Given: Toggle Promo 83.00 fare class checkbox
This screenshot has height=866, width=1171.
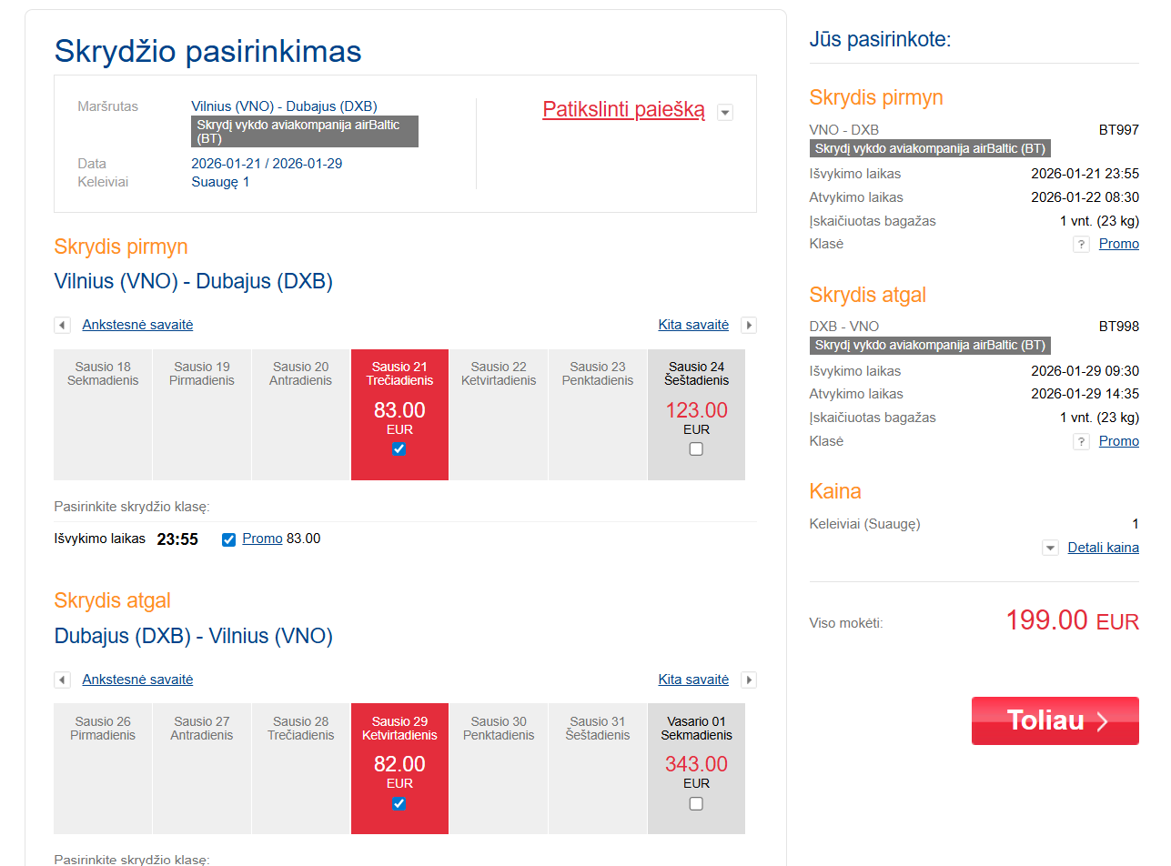Looking at the screenshot, I should pos(229,539).
